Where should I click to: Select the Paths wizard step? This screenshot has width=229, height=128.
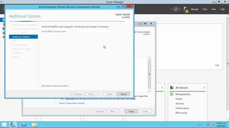14,41
